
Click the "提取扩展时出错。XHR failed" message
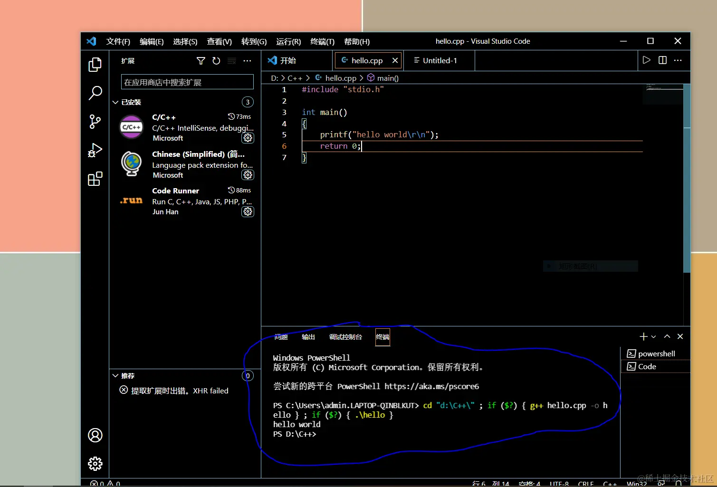[x=180, y=391]
